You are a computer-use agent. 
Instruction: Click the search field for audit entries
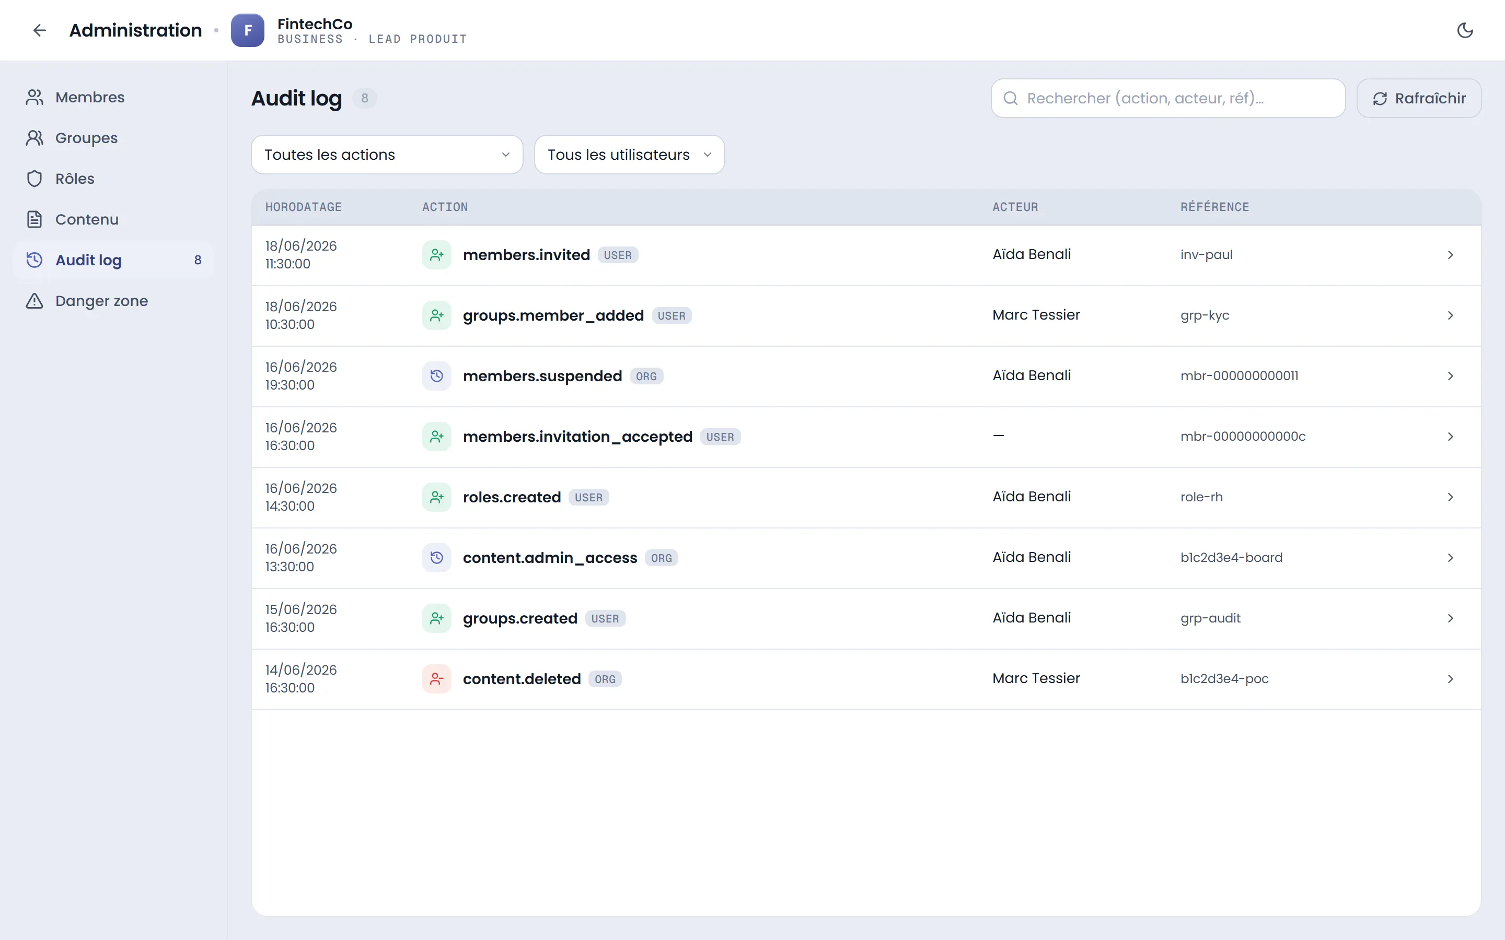(x=1168, y=98)
